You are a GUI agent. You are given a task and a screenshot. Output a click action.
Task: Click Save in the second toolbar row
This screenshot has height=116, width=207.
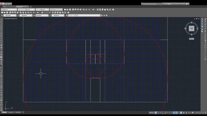[x=7, y=13]
